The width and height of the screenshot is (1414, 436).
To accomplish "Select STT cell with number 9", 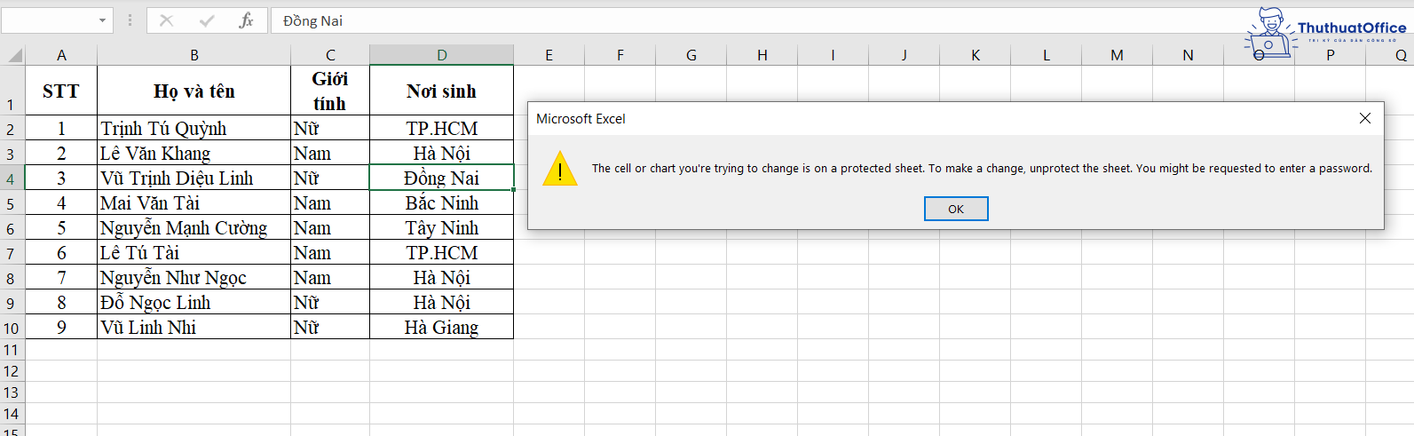I will 61,327.
